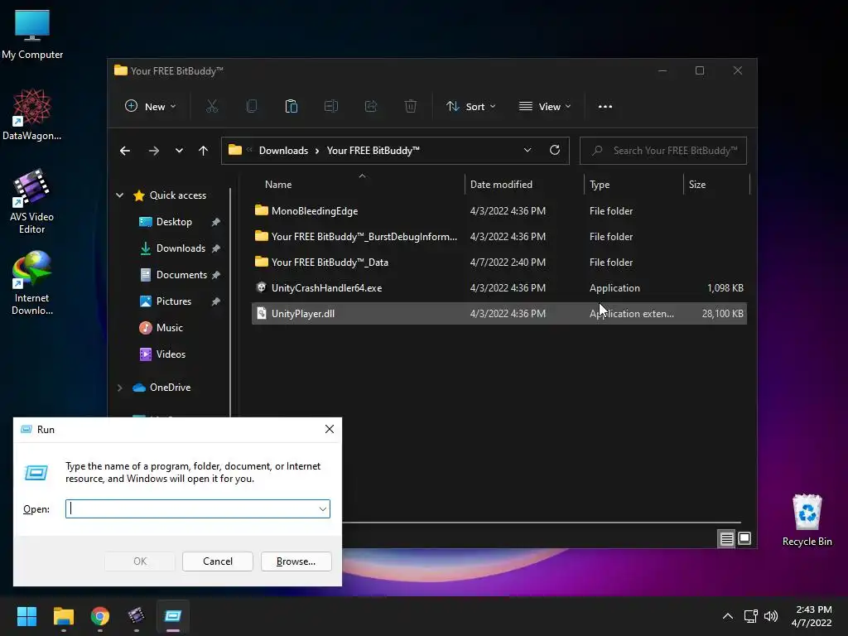Open the View layout dropdown
Image resolution: width=848 pixels, height=636 pixels.
pyautogui.click(x=545, y=107)
